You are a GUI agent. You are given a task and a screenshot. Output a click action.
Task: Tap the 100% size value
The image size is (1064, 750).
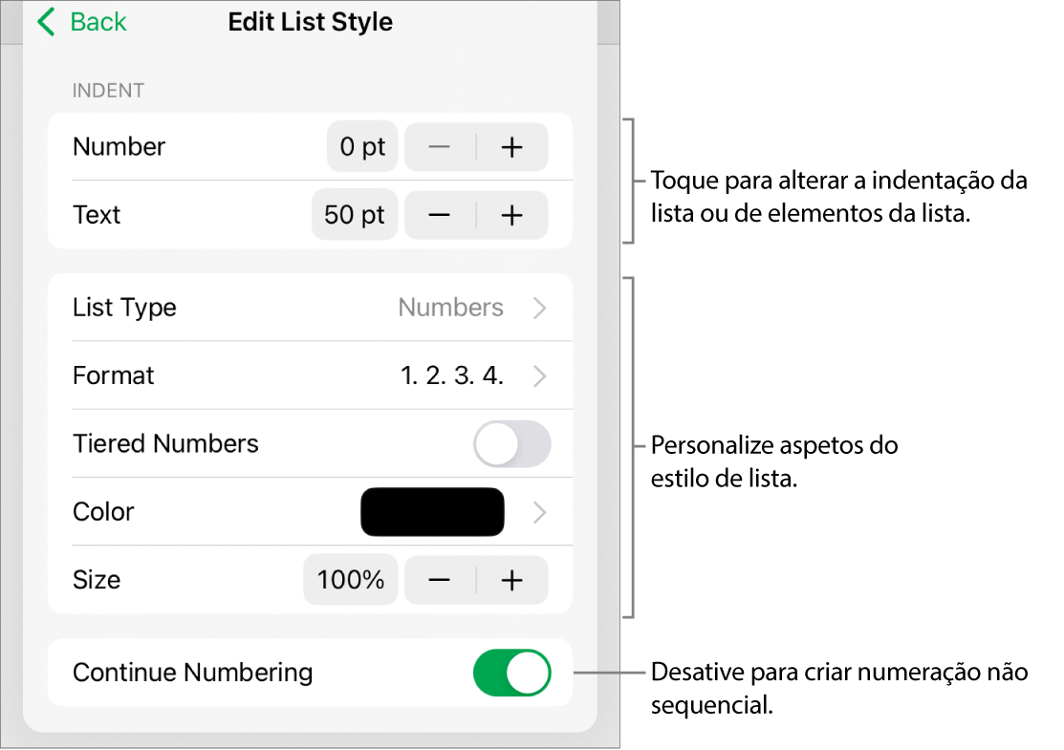[x=351, y=579]
